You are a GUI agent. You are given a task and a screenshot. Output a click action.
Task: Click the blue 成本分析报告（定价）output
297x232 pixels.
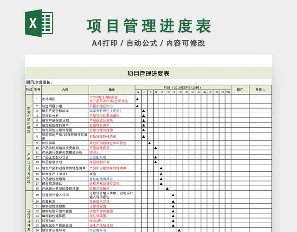tap(105, 111)
